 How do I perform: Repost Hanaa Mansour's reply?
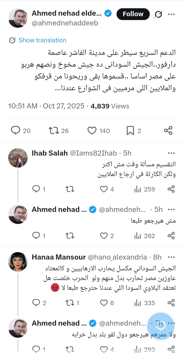(x=70, y=303)
